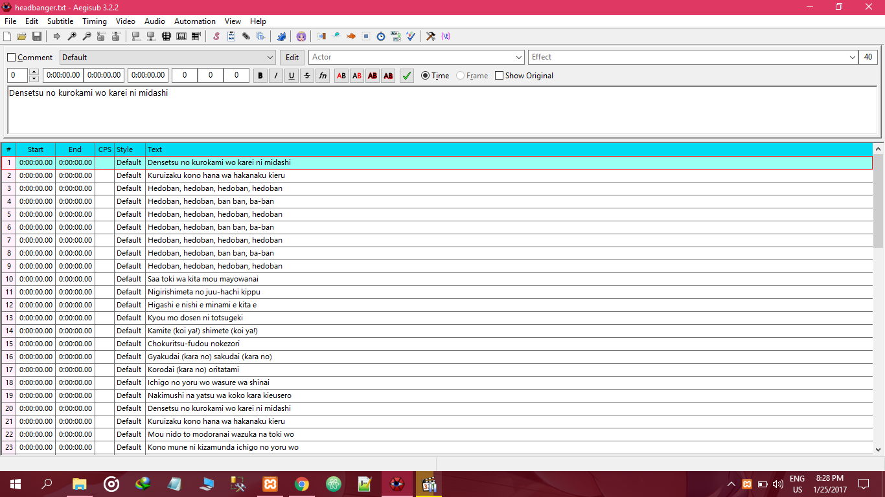Click the subtitle grid vertical scrollbar
The image size is (885, 497).
tap(879, 298)
